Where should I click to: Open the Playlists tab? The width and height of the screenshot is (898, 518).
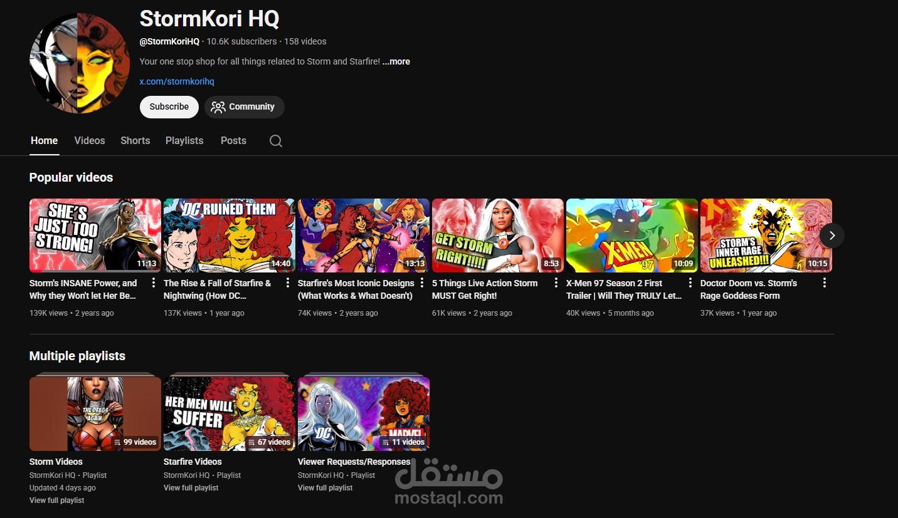coord(184,141)
